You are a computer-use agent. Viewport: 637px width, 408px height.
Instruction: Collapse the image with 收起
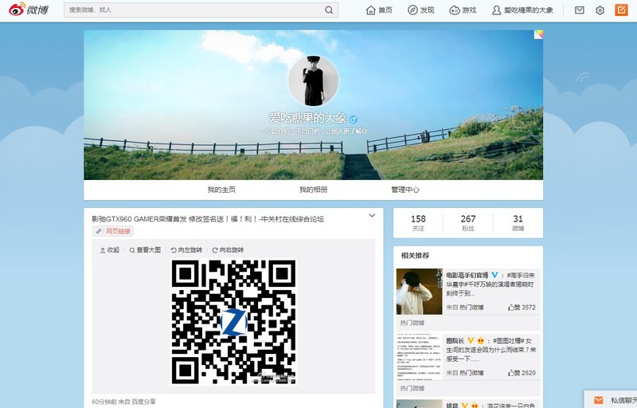tap(110, 250)
